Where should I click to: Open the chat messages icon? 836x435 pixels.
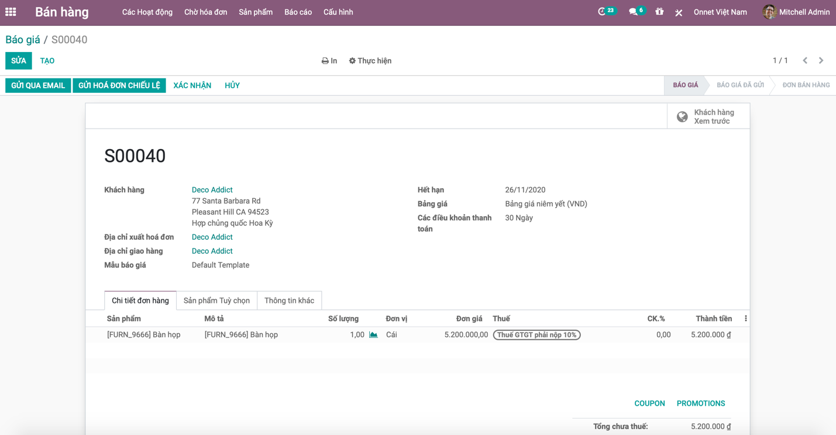(x=634, y=12)
